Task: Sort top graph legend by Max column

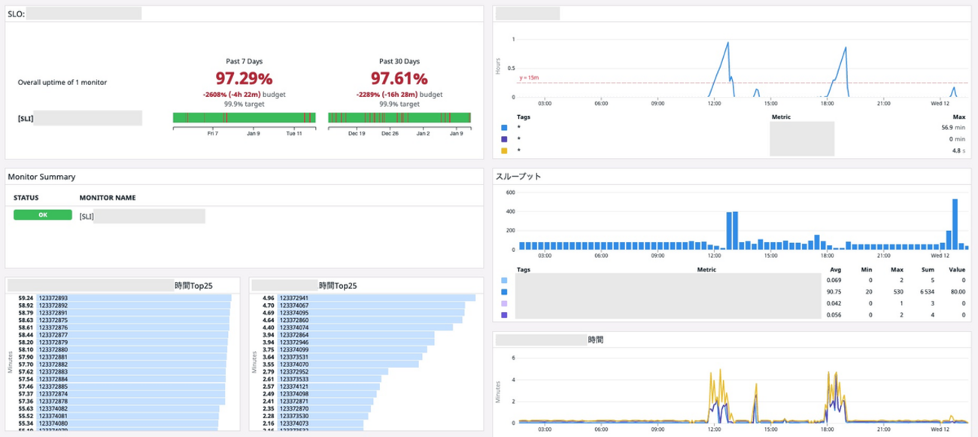Action: 958,117
